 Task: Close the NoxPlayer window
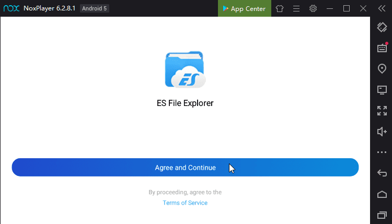tap(363, 8)
